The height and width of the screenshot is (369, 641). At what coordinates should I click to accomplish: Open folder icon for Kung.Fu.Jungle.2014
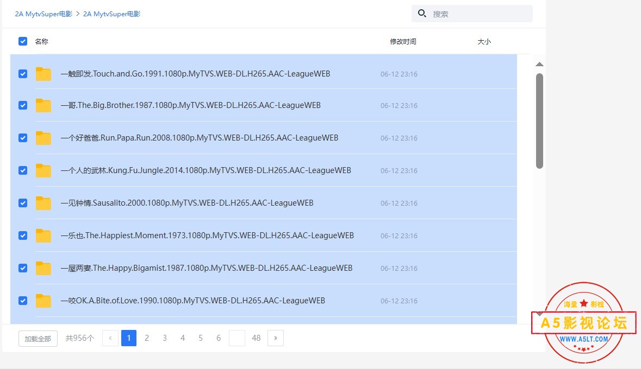coord(43,170)
